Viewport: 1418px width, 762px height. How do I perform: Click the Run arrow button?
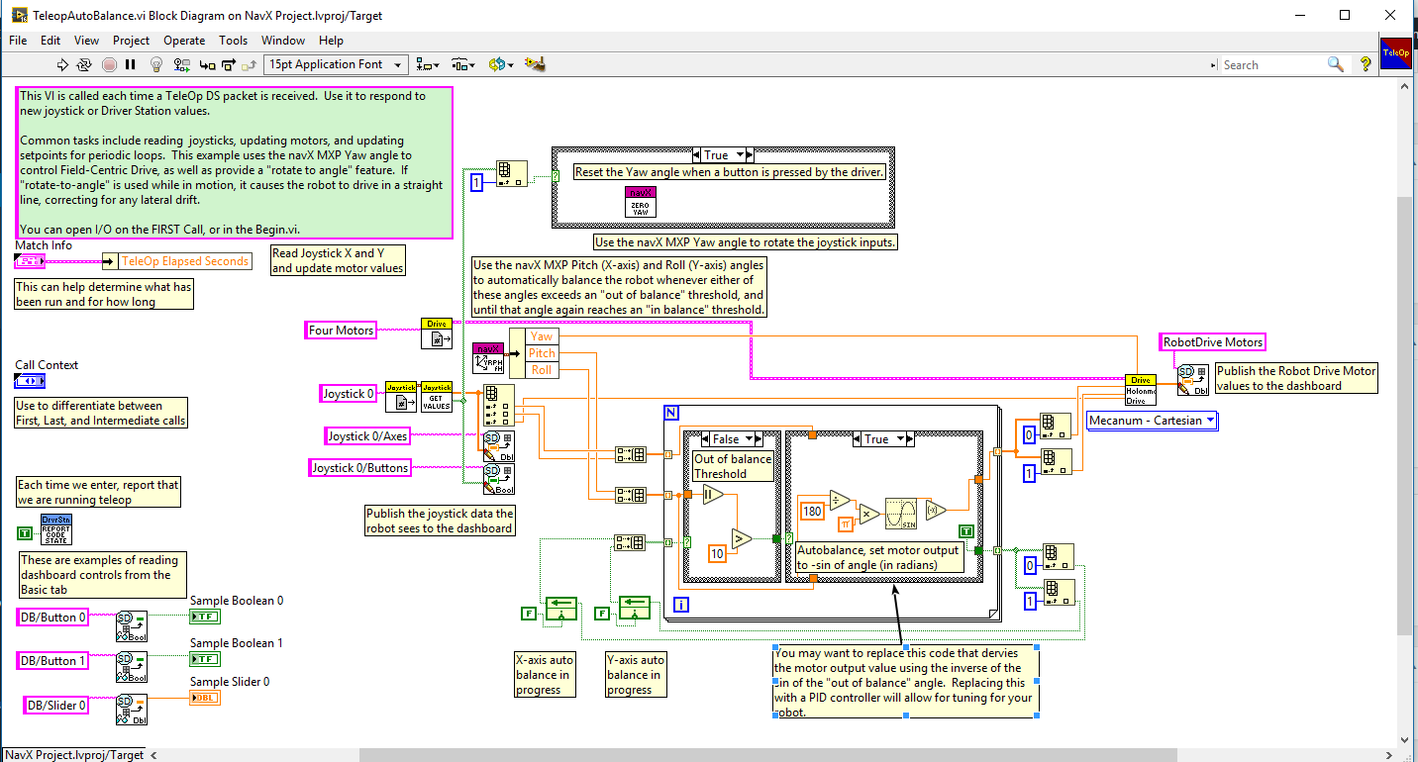62,64
